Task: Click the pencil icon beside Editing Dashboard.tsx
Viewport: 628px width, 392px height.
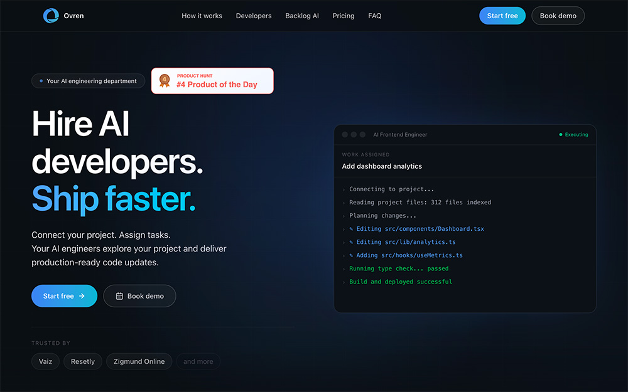Action: point(351,229)
